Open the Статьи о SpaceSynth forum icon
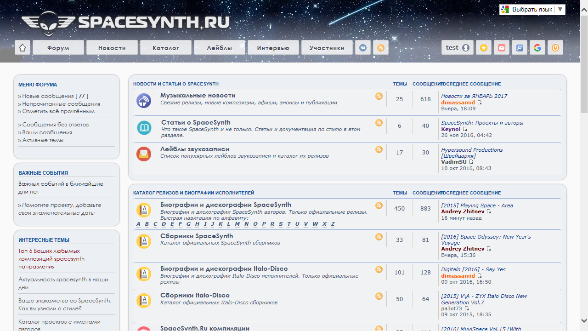Viewport: 588px width, 331px height. point(144,127)
